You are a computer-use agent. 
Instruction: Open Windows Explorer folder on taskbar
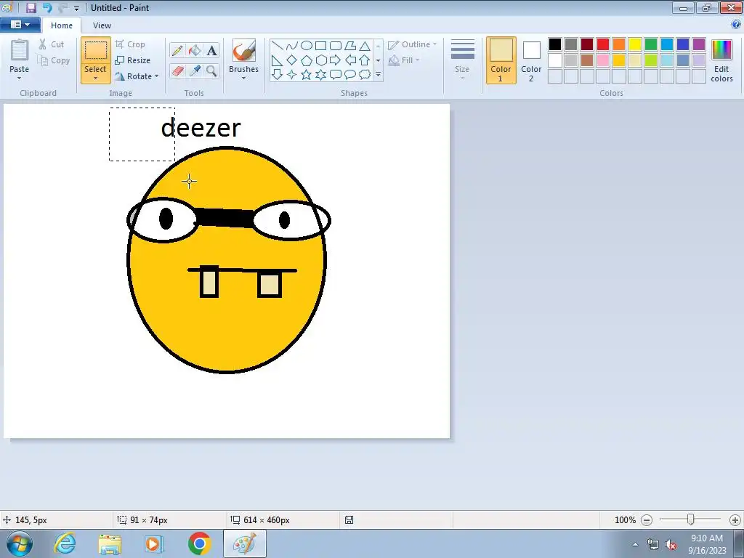click(110, 544)
